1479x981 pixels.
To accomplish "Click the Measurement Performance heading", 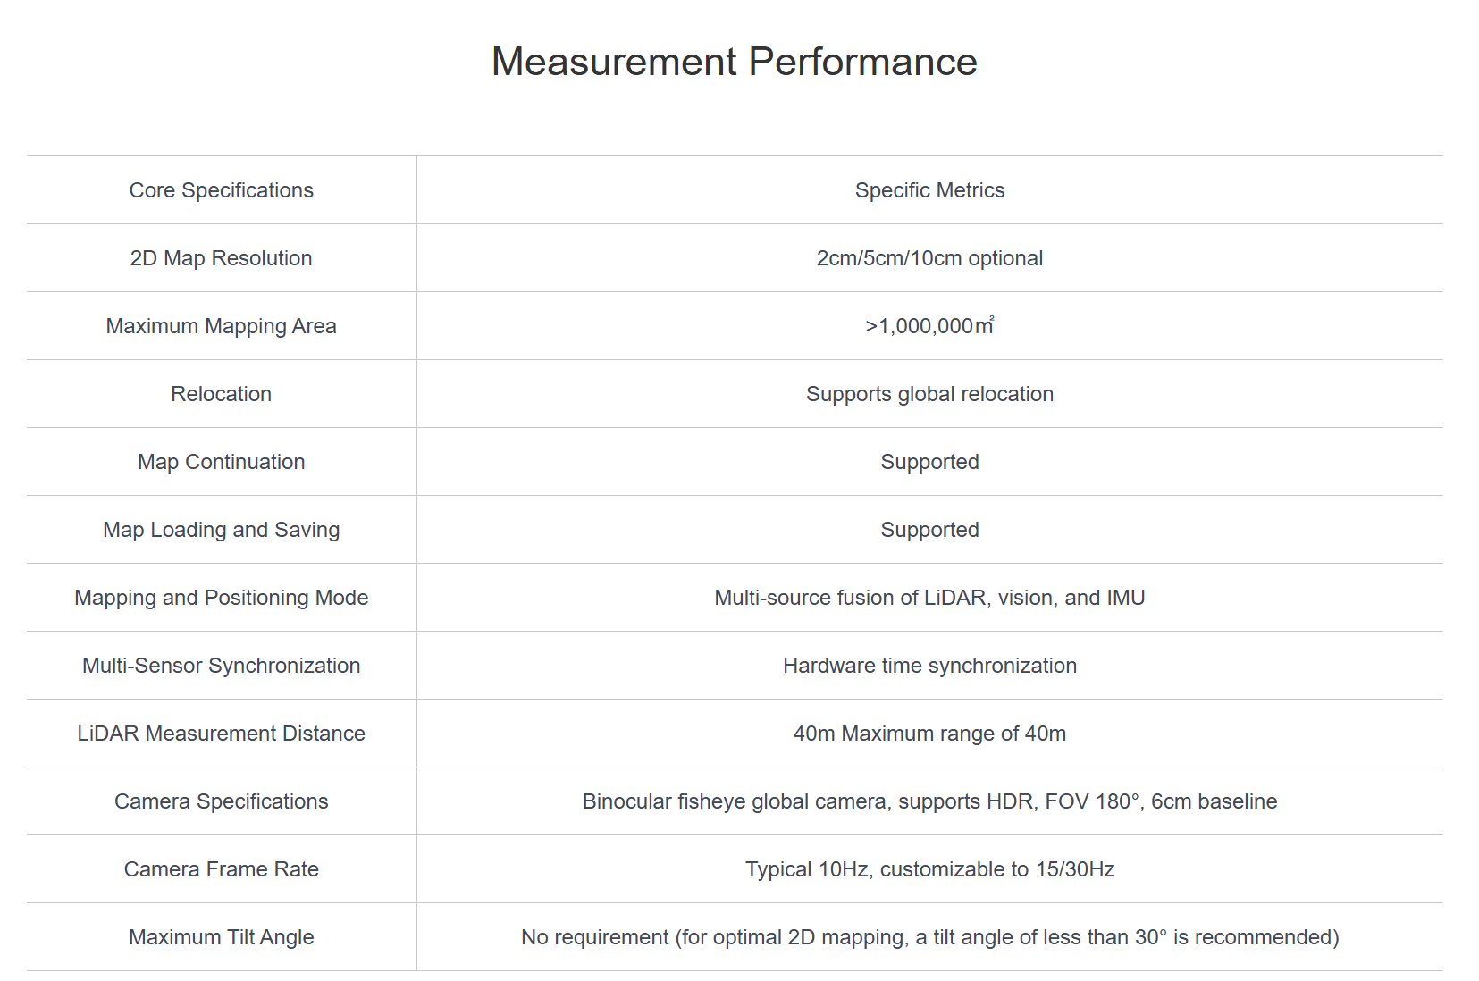I will [x=734, y=62].
